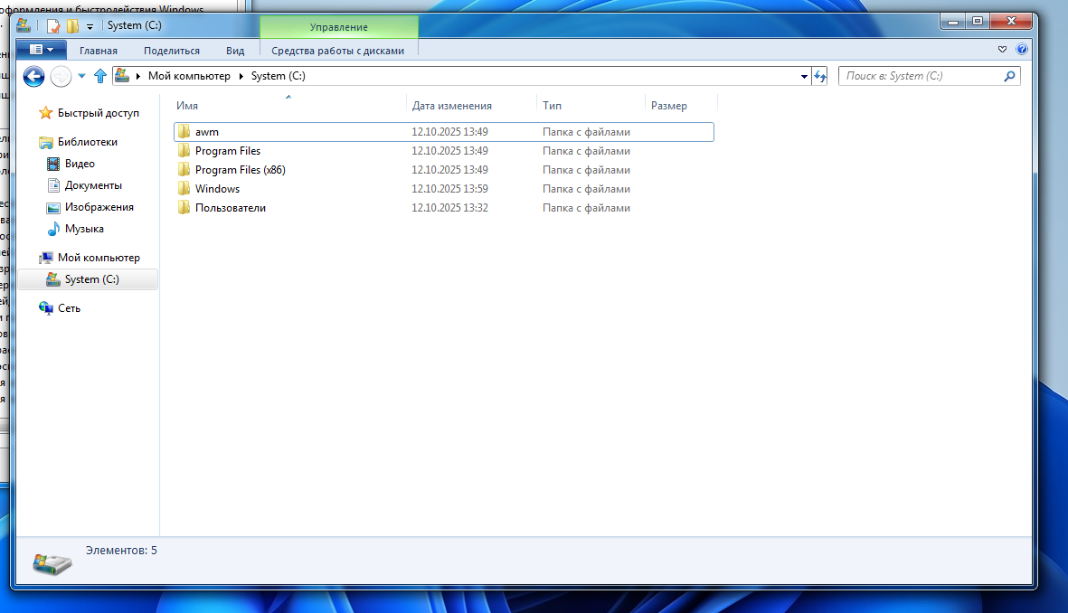Click the monitor icon of Мой компьютер

point(45,258)
